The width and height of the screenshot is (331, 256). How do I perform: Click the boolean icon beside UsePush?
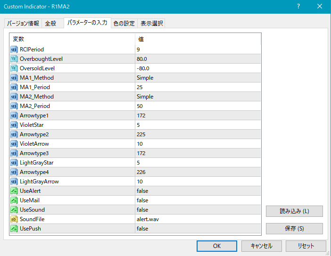14,229
